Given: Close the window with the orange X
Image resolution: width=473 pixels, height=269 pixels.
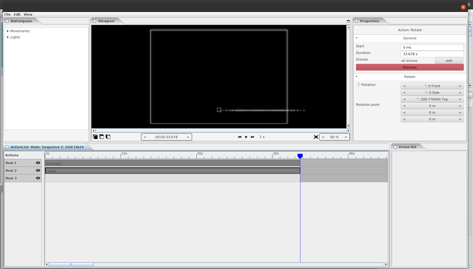Looking at the screenshot, I should click(463, 7).
